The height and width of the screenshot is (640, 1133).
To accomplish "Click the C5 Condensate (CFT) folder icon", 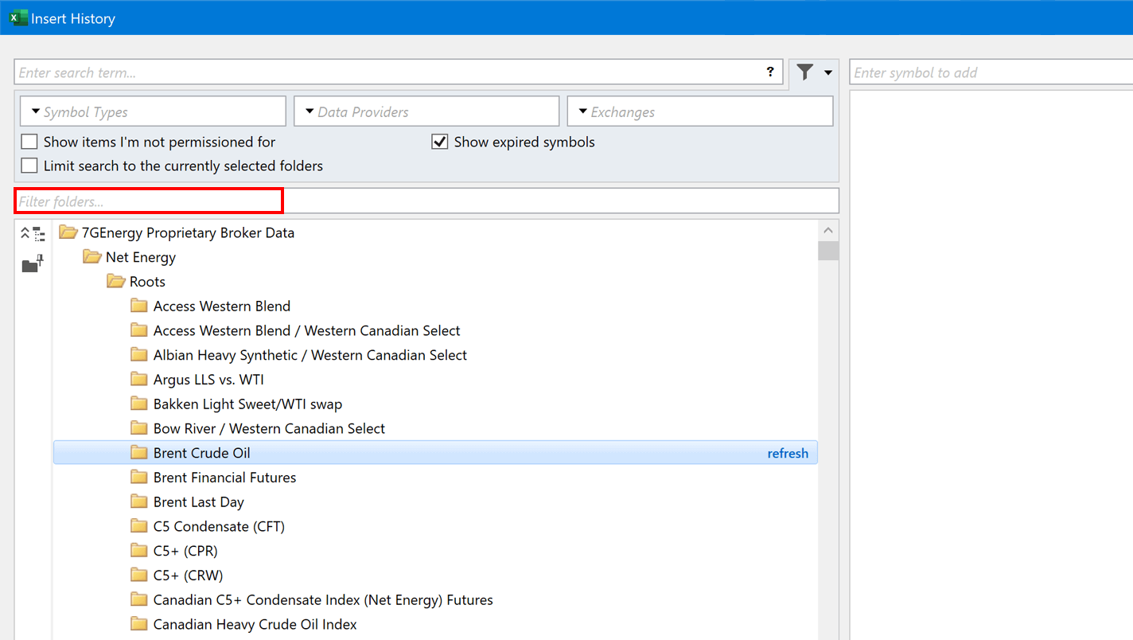I will tap(139, 526).
